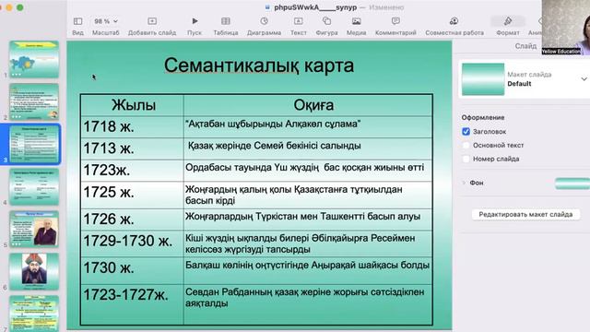This screenshot has width=590, height=332.
Task: Open Collaborate (Совместная работа) options
Action: 454,21
